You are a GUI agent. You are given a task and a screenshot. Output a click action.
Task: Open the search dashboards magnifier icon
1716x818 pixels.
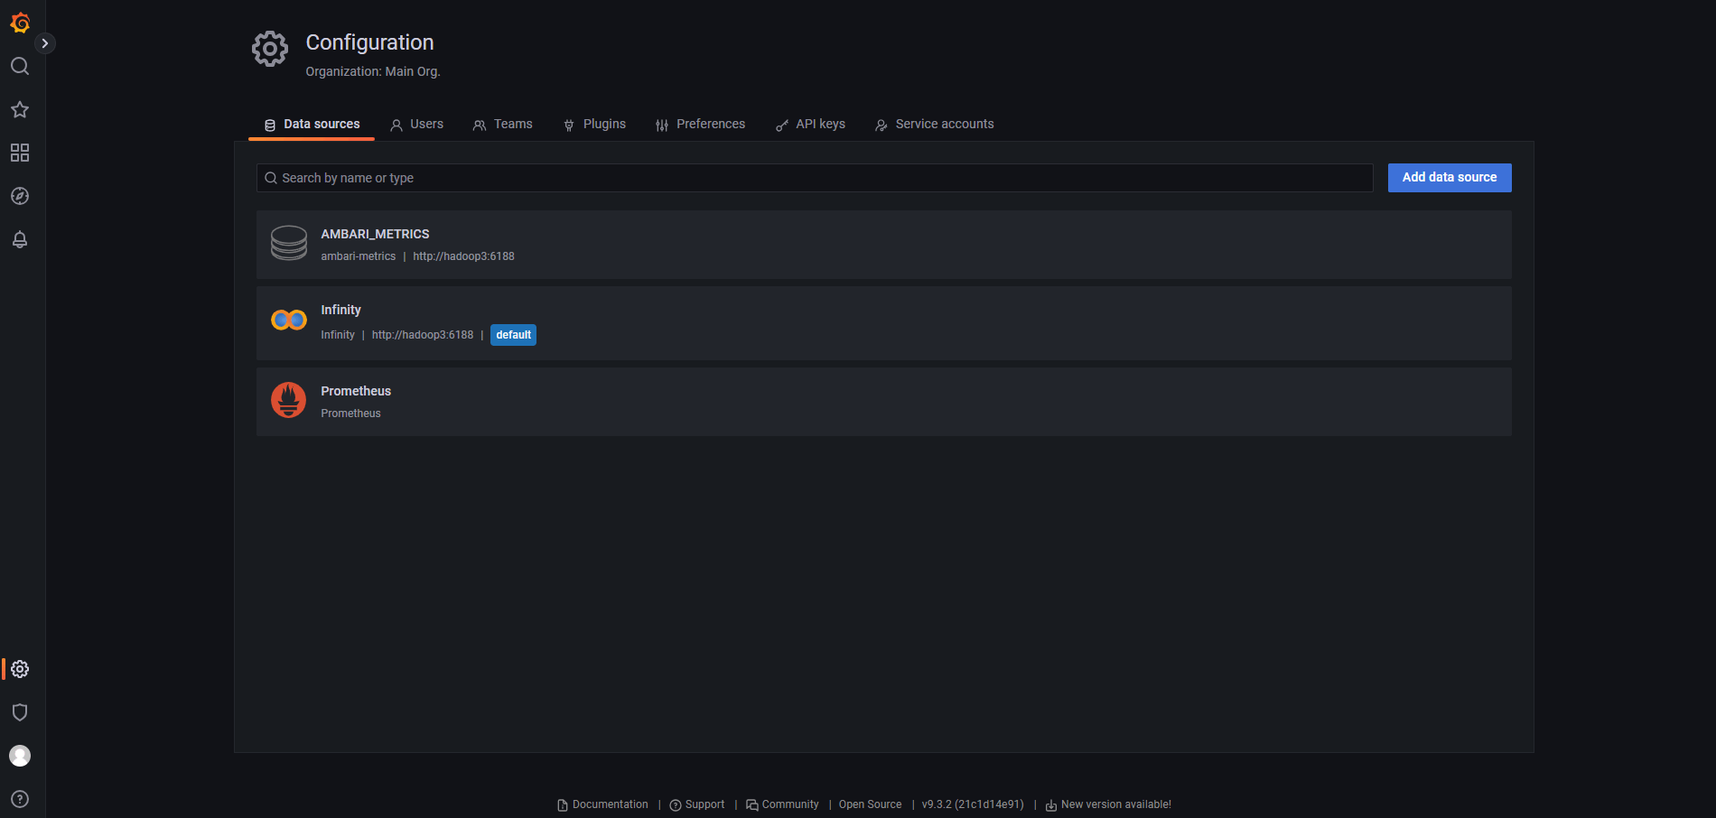(x=20, y=66)
